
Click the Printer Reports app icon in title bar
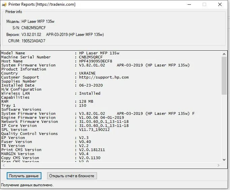[x=4, y=5]
